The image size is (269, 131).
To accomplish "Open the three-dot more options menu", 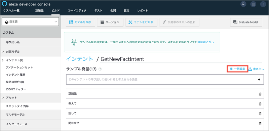I will coord(263,4).
